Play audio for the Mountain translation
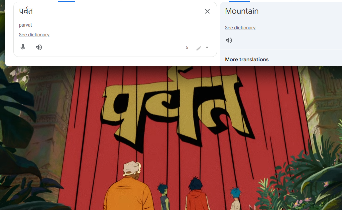 click(229, 40)
